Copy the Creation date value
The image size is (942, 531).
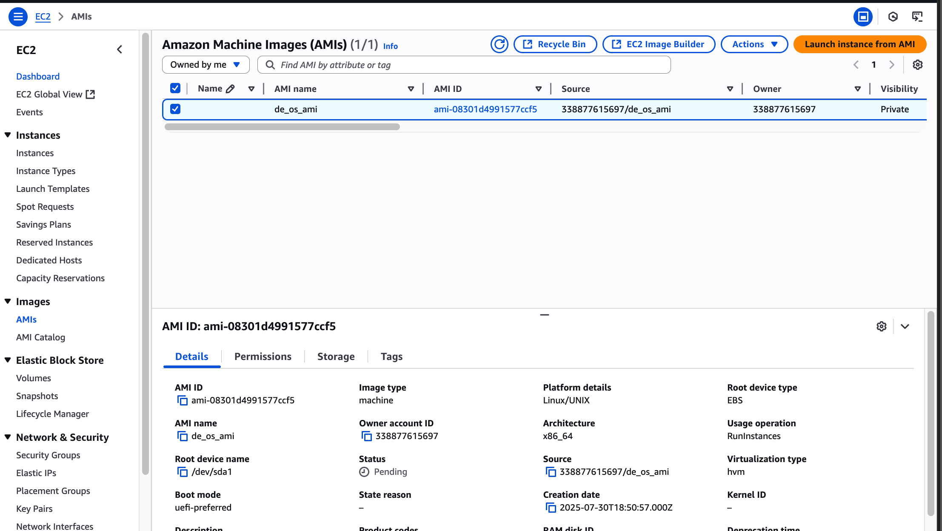coord(551,508)
